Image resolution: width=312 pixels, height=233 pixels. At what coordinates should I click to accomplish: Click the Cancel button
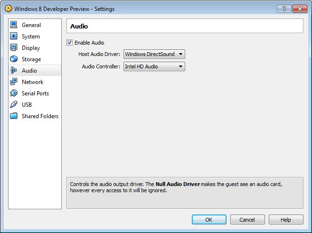[247, 220]
